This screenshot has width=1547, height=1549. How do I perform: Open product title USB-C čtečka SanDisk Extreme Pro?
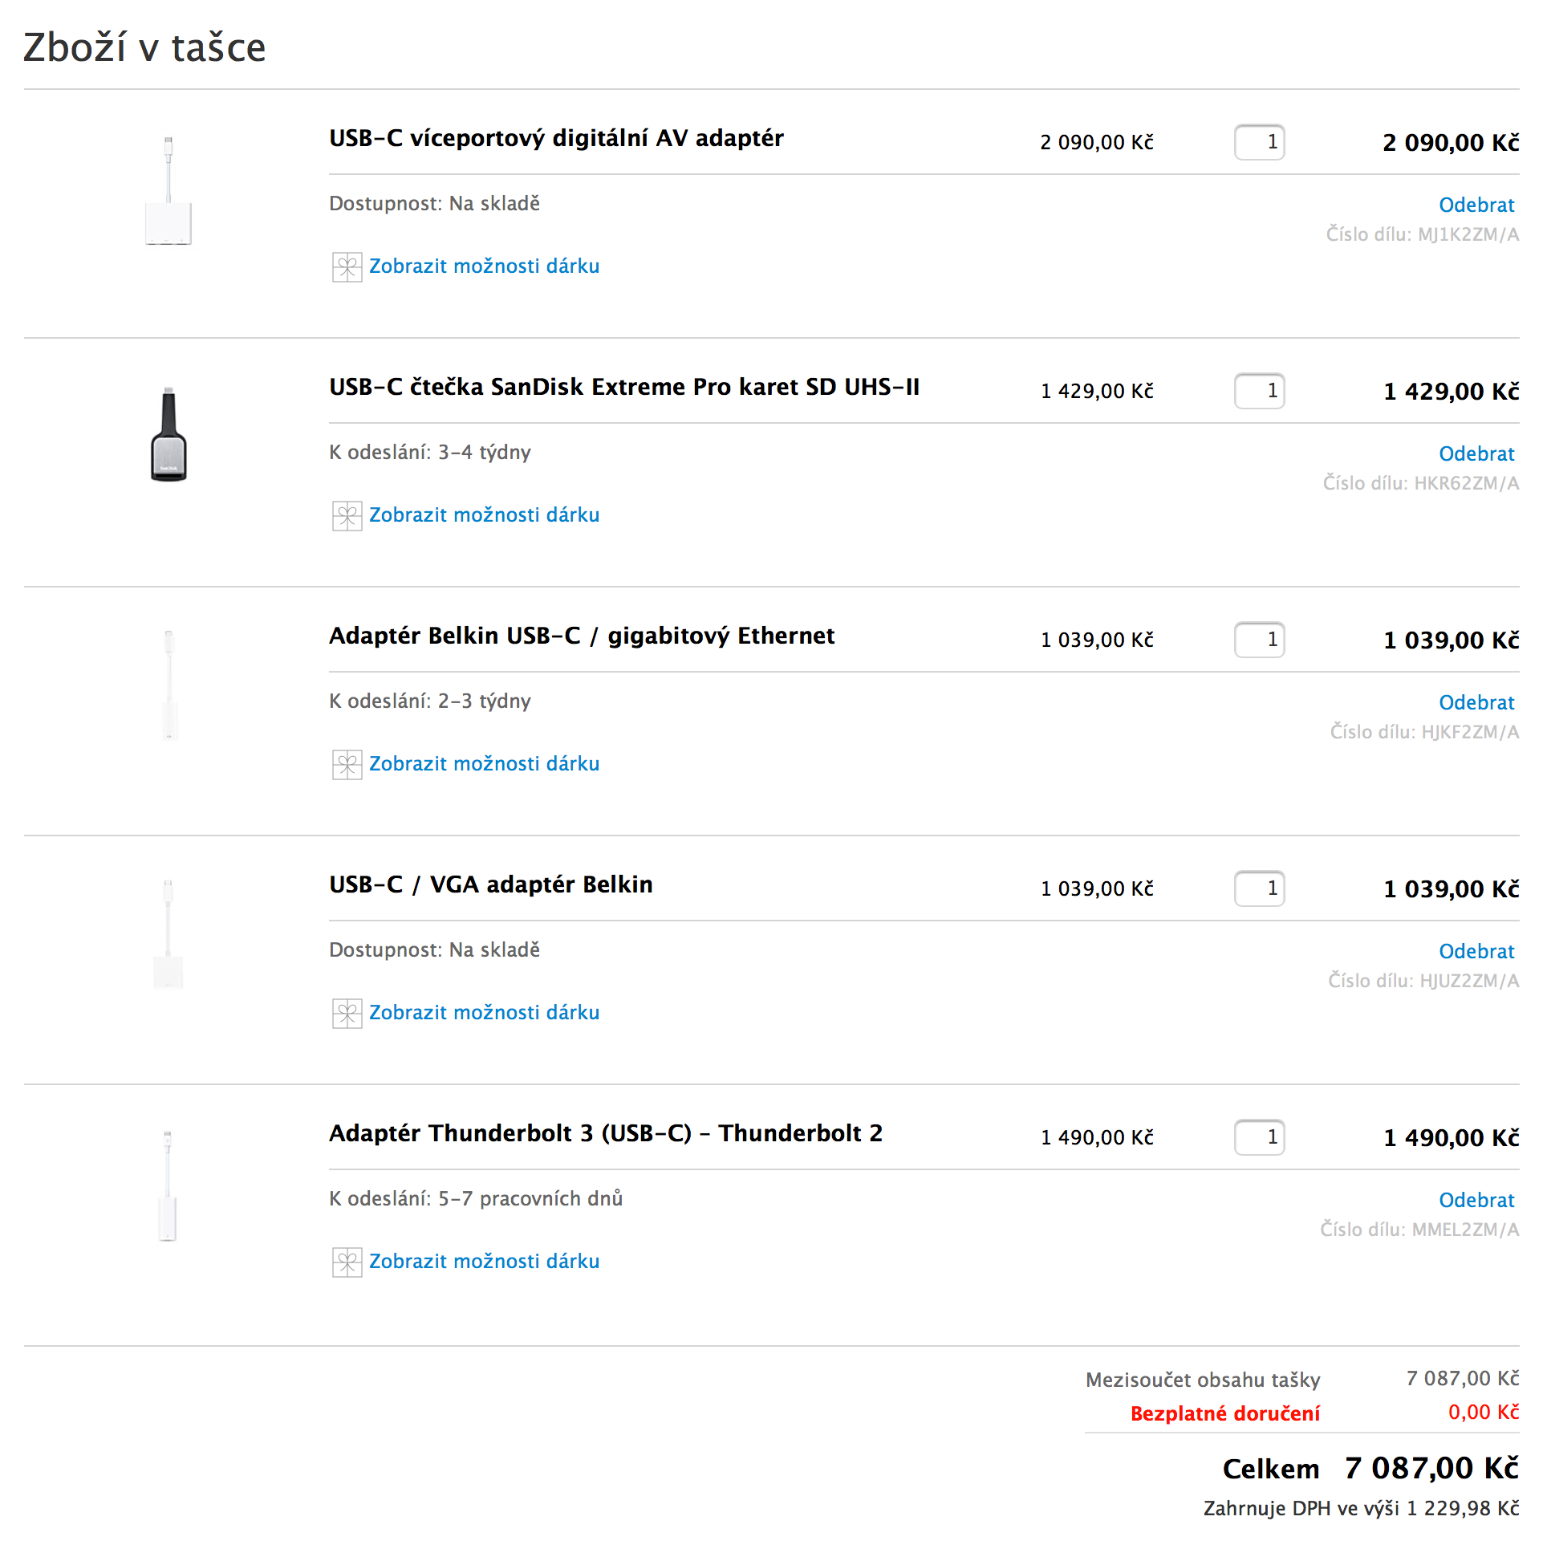point(623,387)
